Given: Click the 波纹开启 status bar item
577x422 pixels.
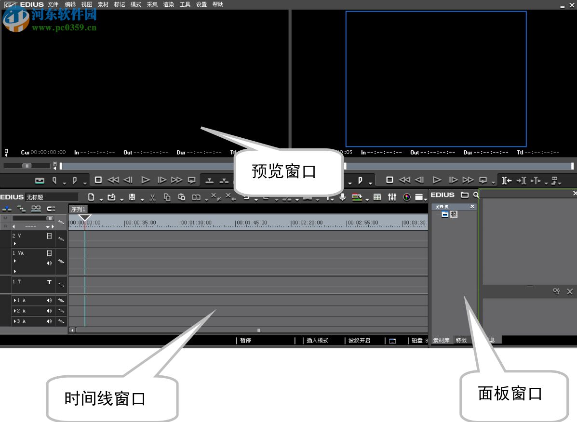Looking at the screenshot, I should coord(359,340).
